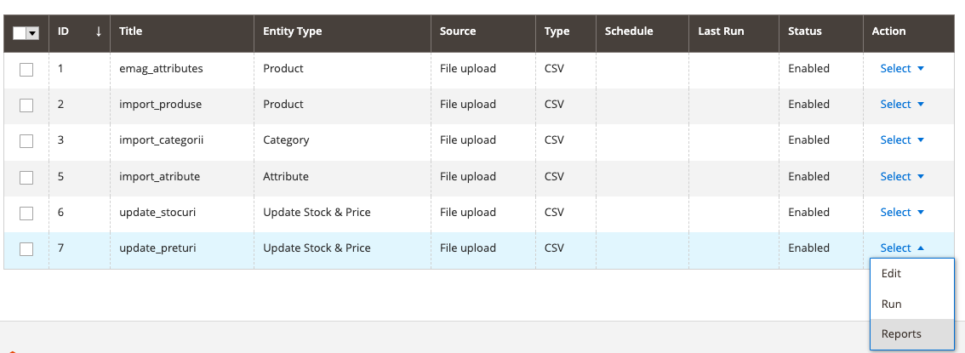The width and height of the screenshot is (965, 353).
Task: Choose Run from the action menu
Action: [x=912, y=304]
